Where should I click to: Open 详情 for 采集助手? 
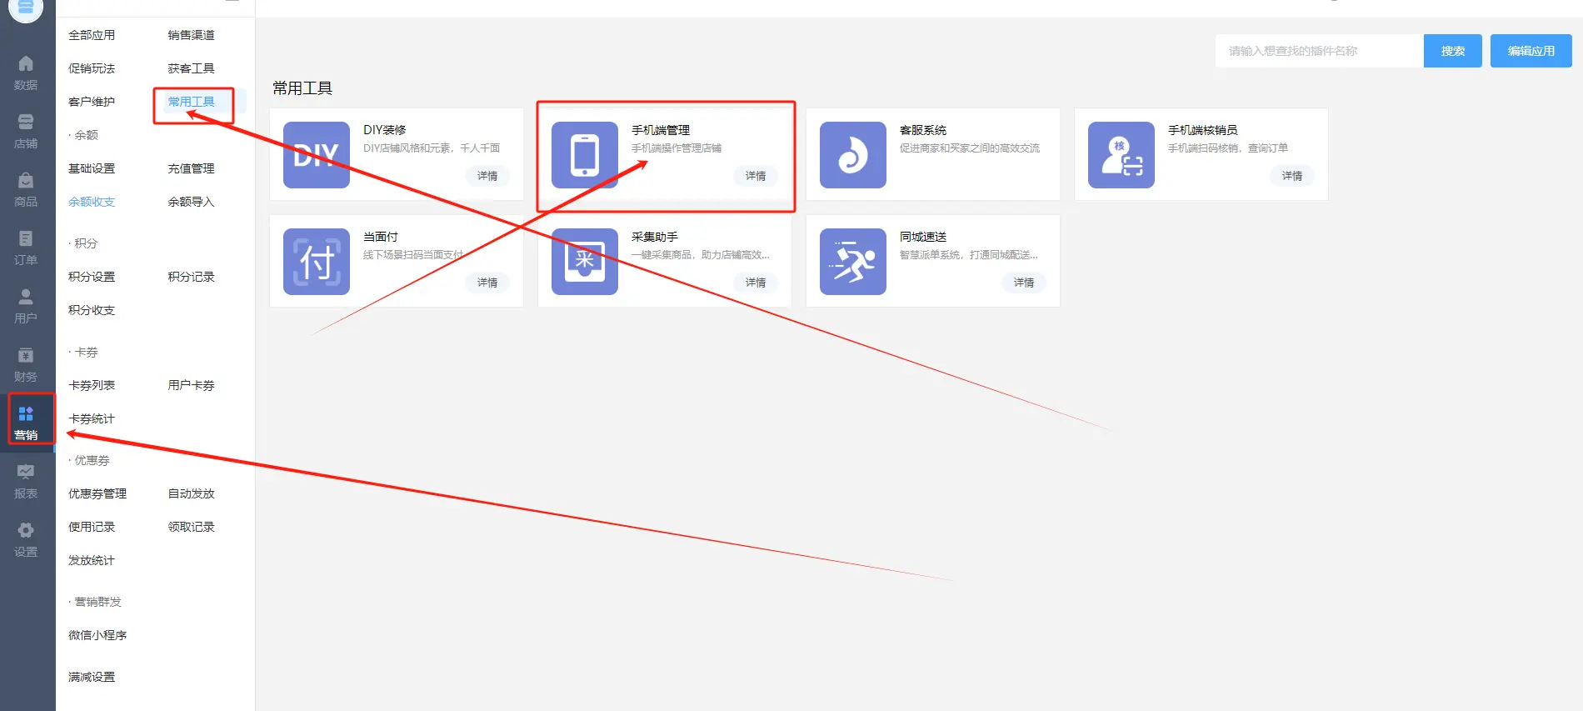click(756, 283)
